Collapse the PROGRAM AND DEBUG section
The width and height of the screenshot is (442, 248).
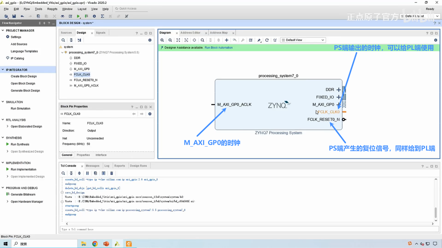pos(3,188)
